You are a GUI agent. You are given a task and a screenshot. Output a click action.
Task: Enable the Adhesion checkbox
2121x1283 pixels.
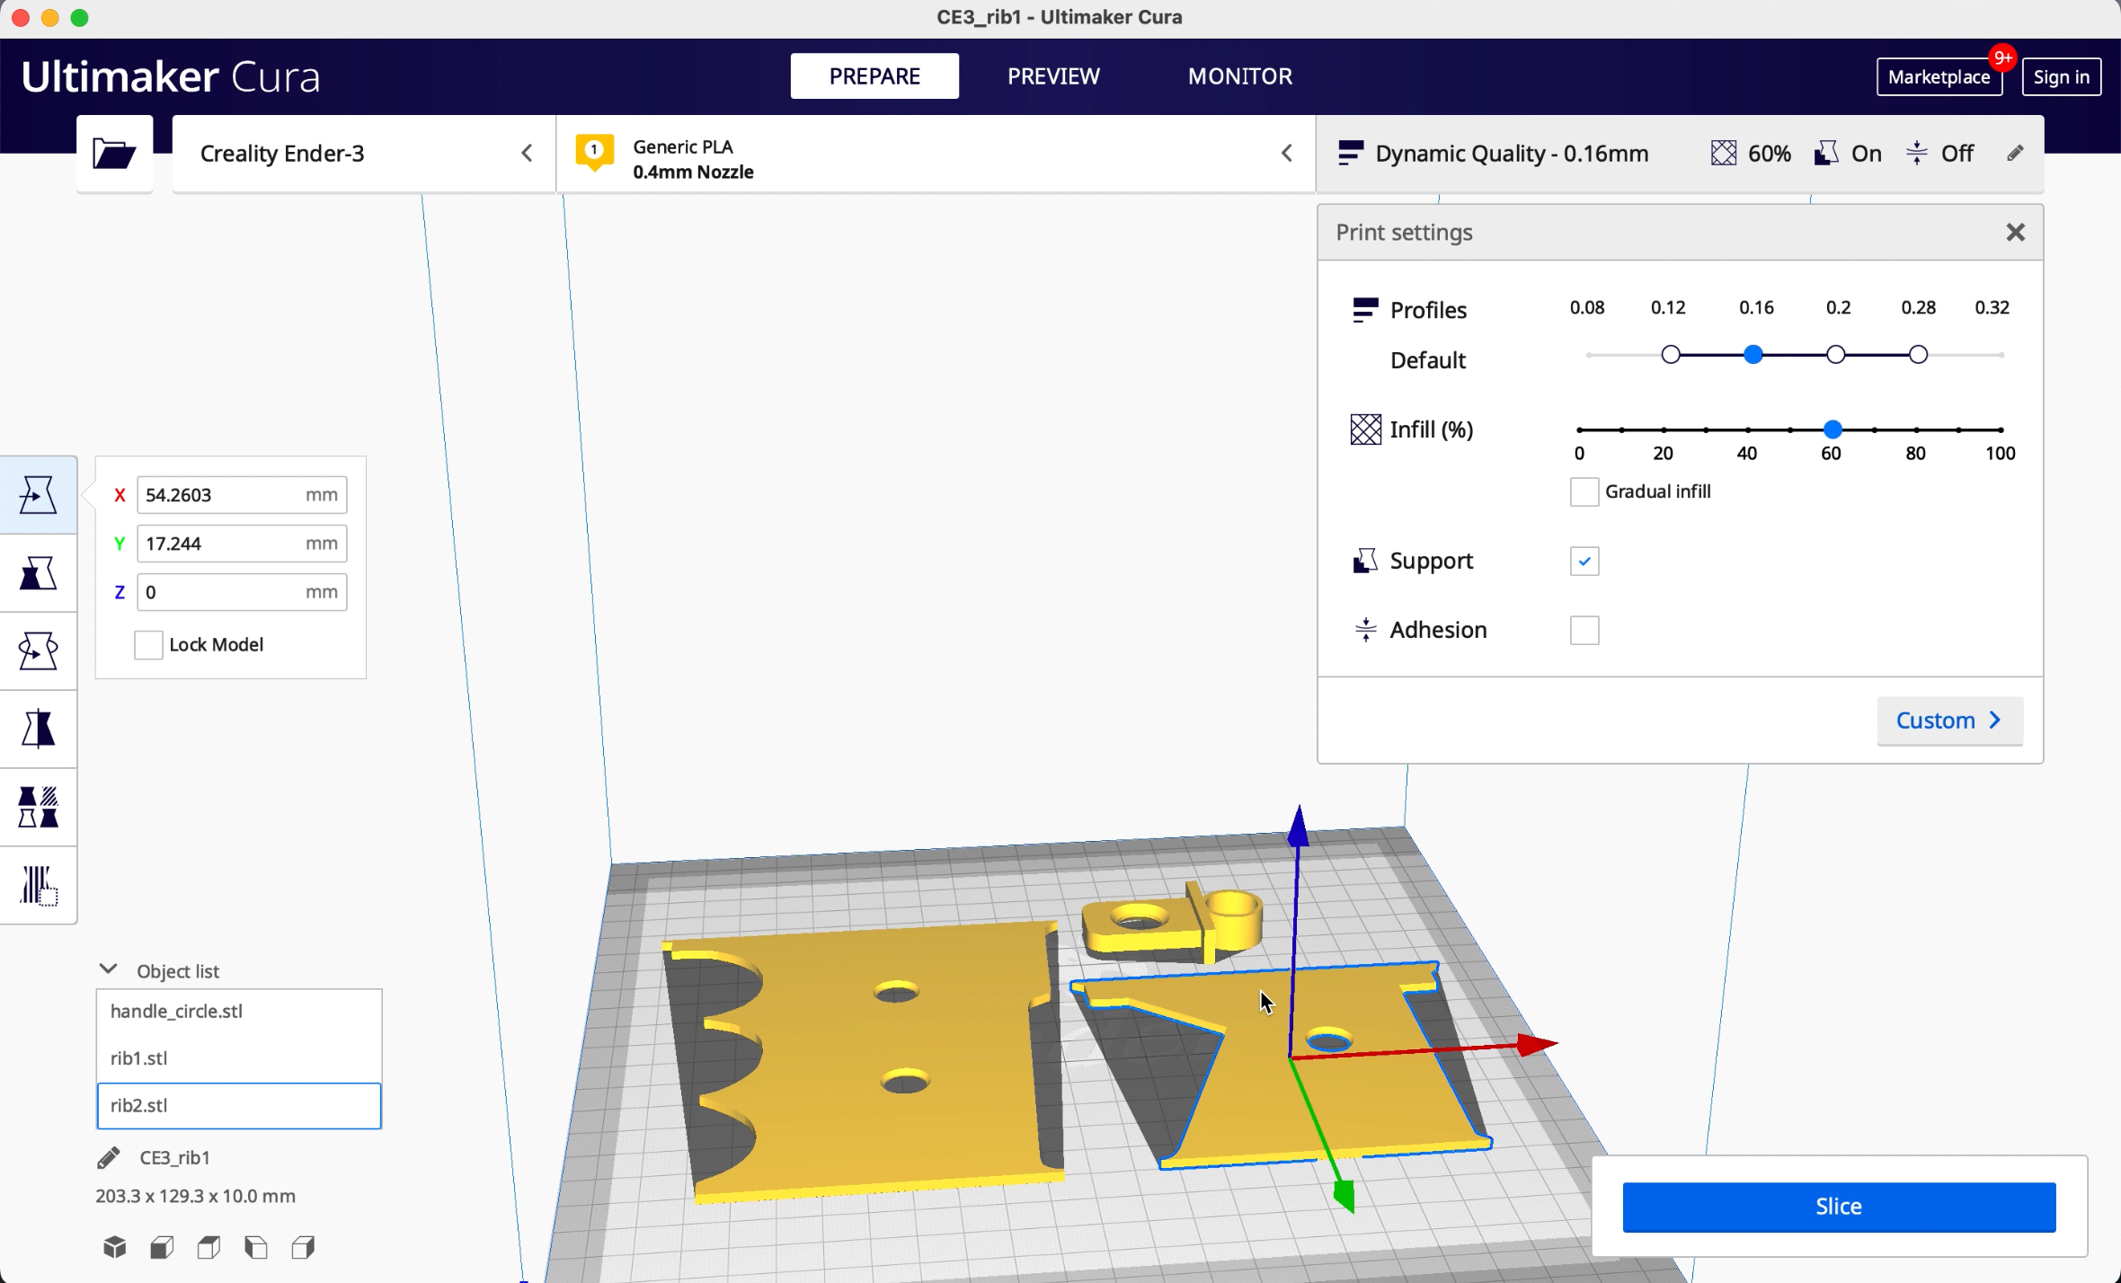pos(1584,630)
